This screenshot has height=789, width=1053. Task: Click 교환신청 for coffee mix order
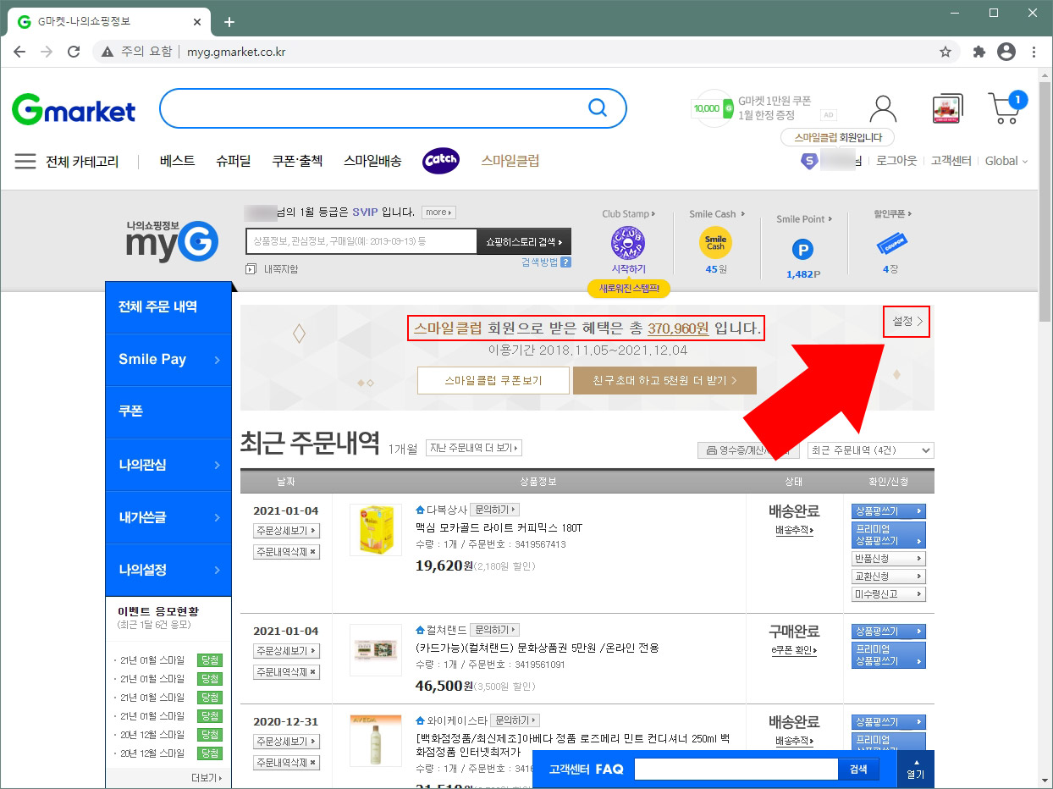pos(888,577)
